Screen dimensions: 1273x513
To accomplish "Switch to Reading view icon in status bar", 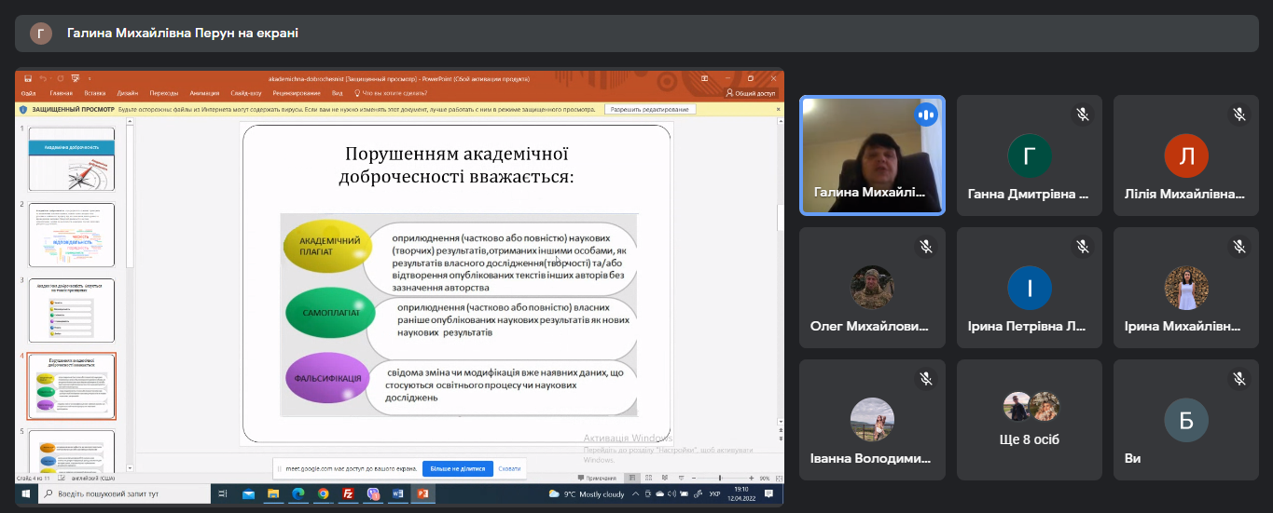I will [665, 478].
